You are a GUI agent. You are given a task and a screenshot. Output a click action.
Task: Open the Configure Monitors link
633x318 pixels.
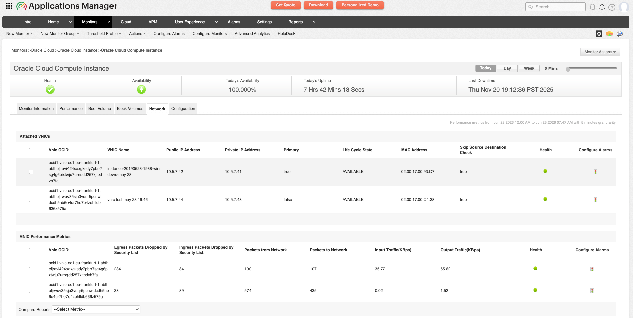coord(210,34)
